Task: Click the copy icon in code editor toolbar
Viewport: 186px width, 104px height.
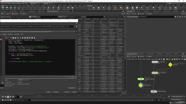Action: click(x=13, y=38)
